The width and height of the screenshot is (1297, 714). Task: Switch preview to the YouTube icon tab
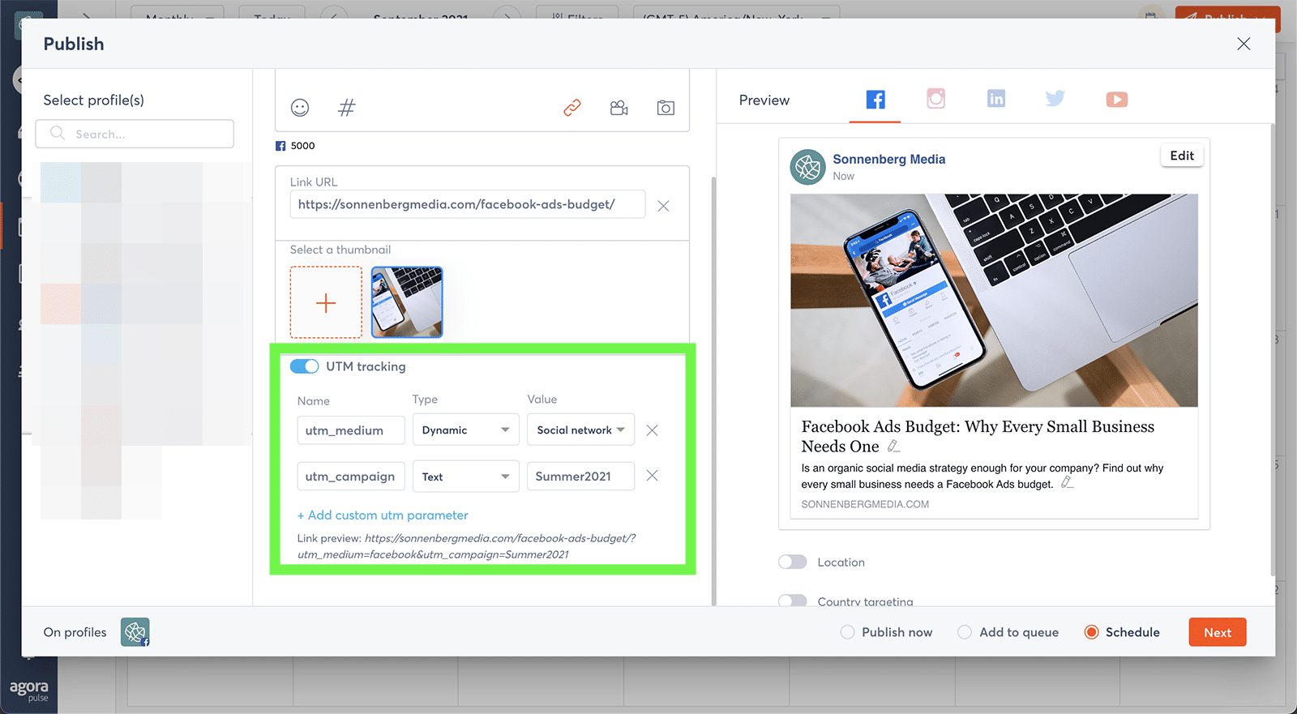1117,100
